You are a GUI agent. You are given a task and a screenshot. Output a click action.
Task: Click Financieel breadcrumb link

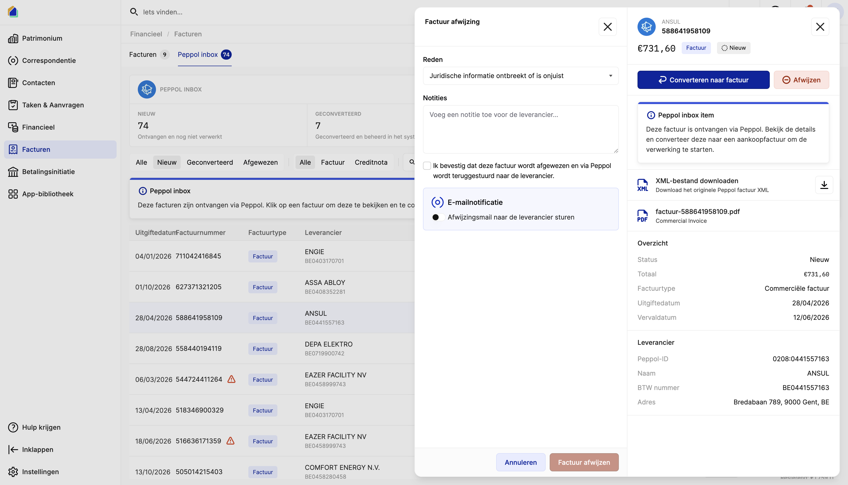click(x=146, y=34)
